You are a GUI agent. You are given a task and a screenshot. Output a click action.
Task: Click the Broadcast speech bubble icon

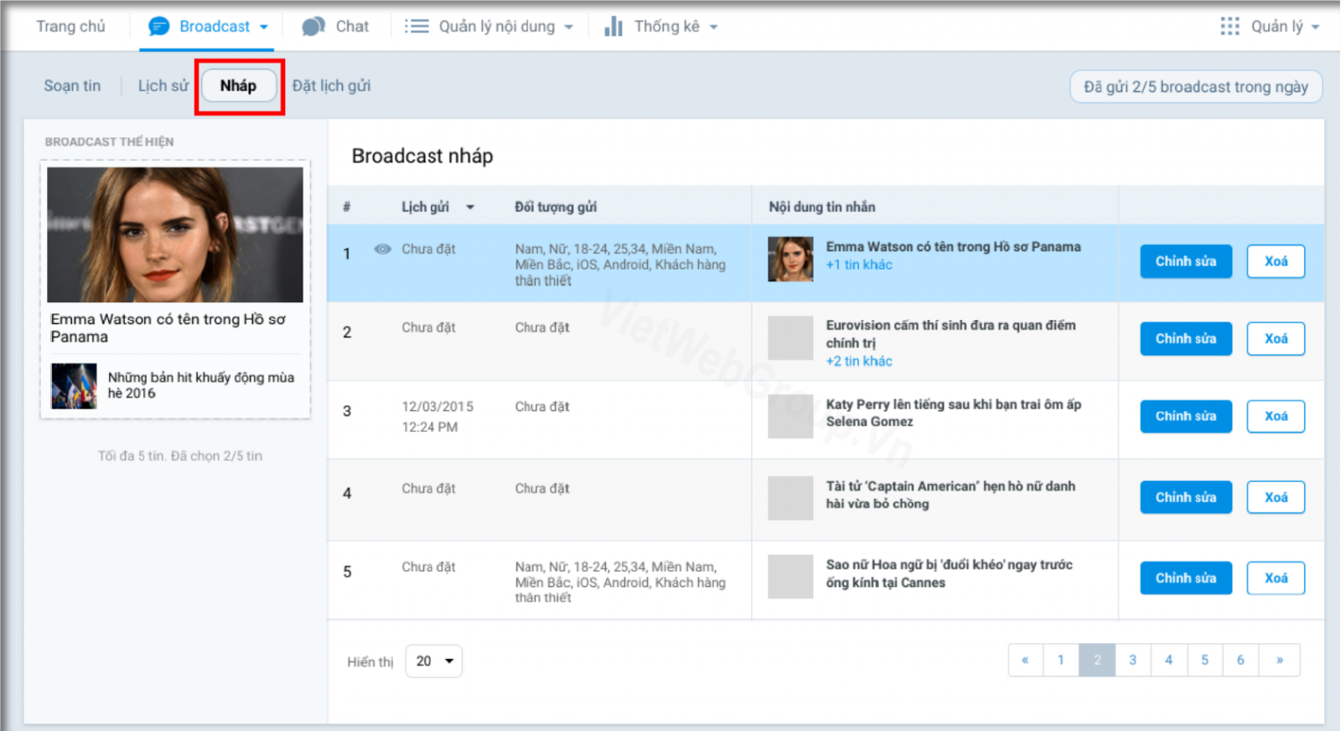(158, 27)
